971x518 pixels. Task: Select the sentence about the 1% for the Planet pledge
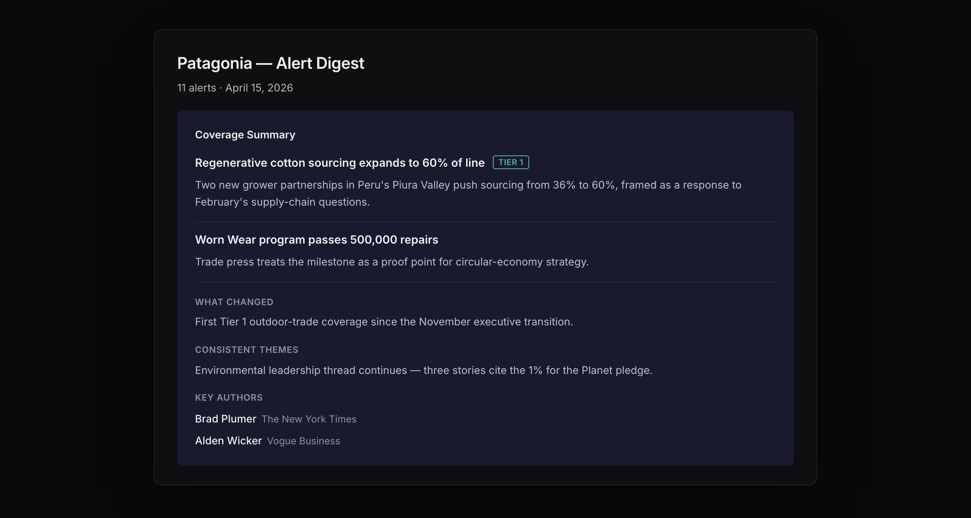[424, 370]
